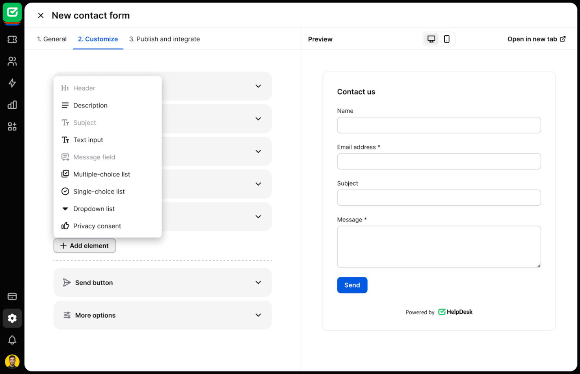Click the HelpDesk powered-by logo link
580x374 pixels.
click(x=455, y=312)
